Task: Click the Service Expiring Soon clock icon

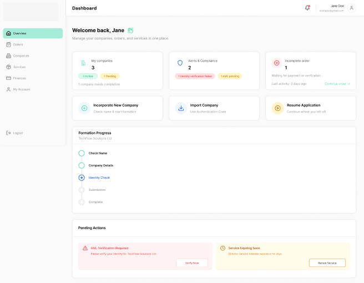Action: [223, 248]
